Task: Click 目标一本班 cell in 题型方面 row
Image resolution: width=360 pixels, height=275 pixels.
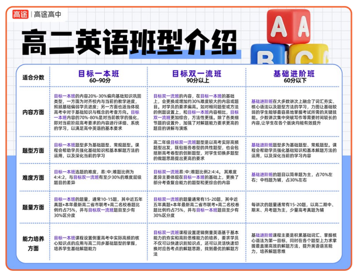Action: pos(97,150)
